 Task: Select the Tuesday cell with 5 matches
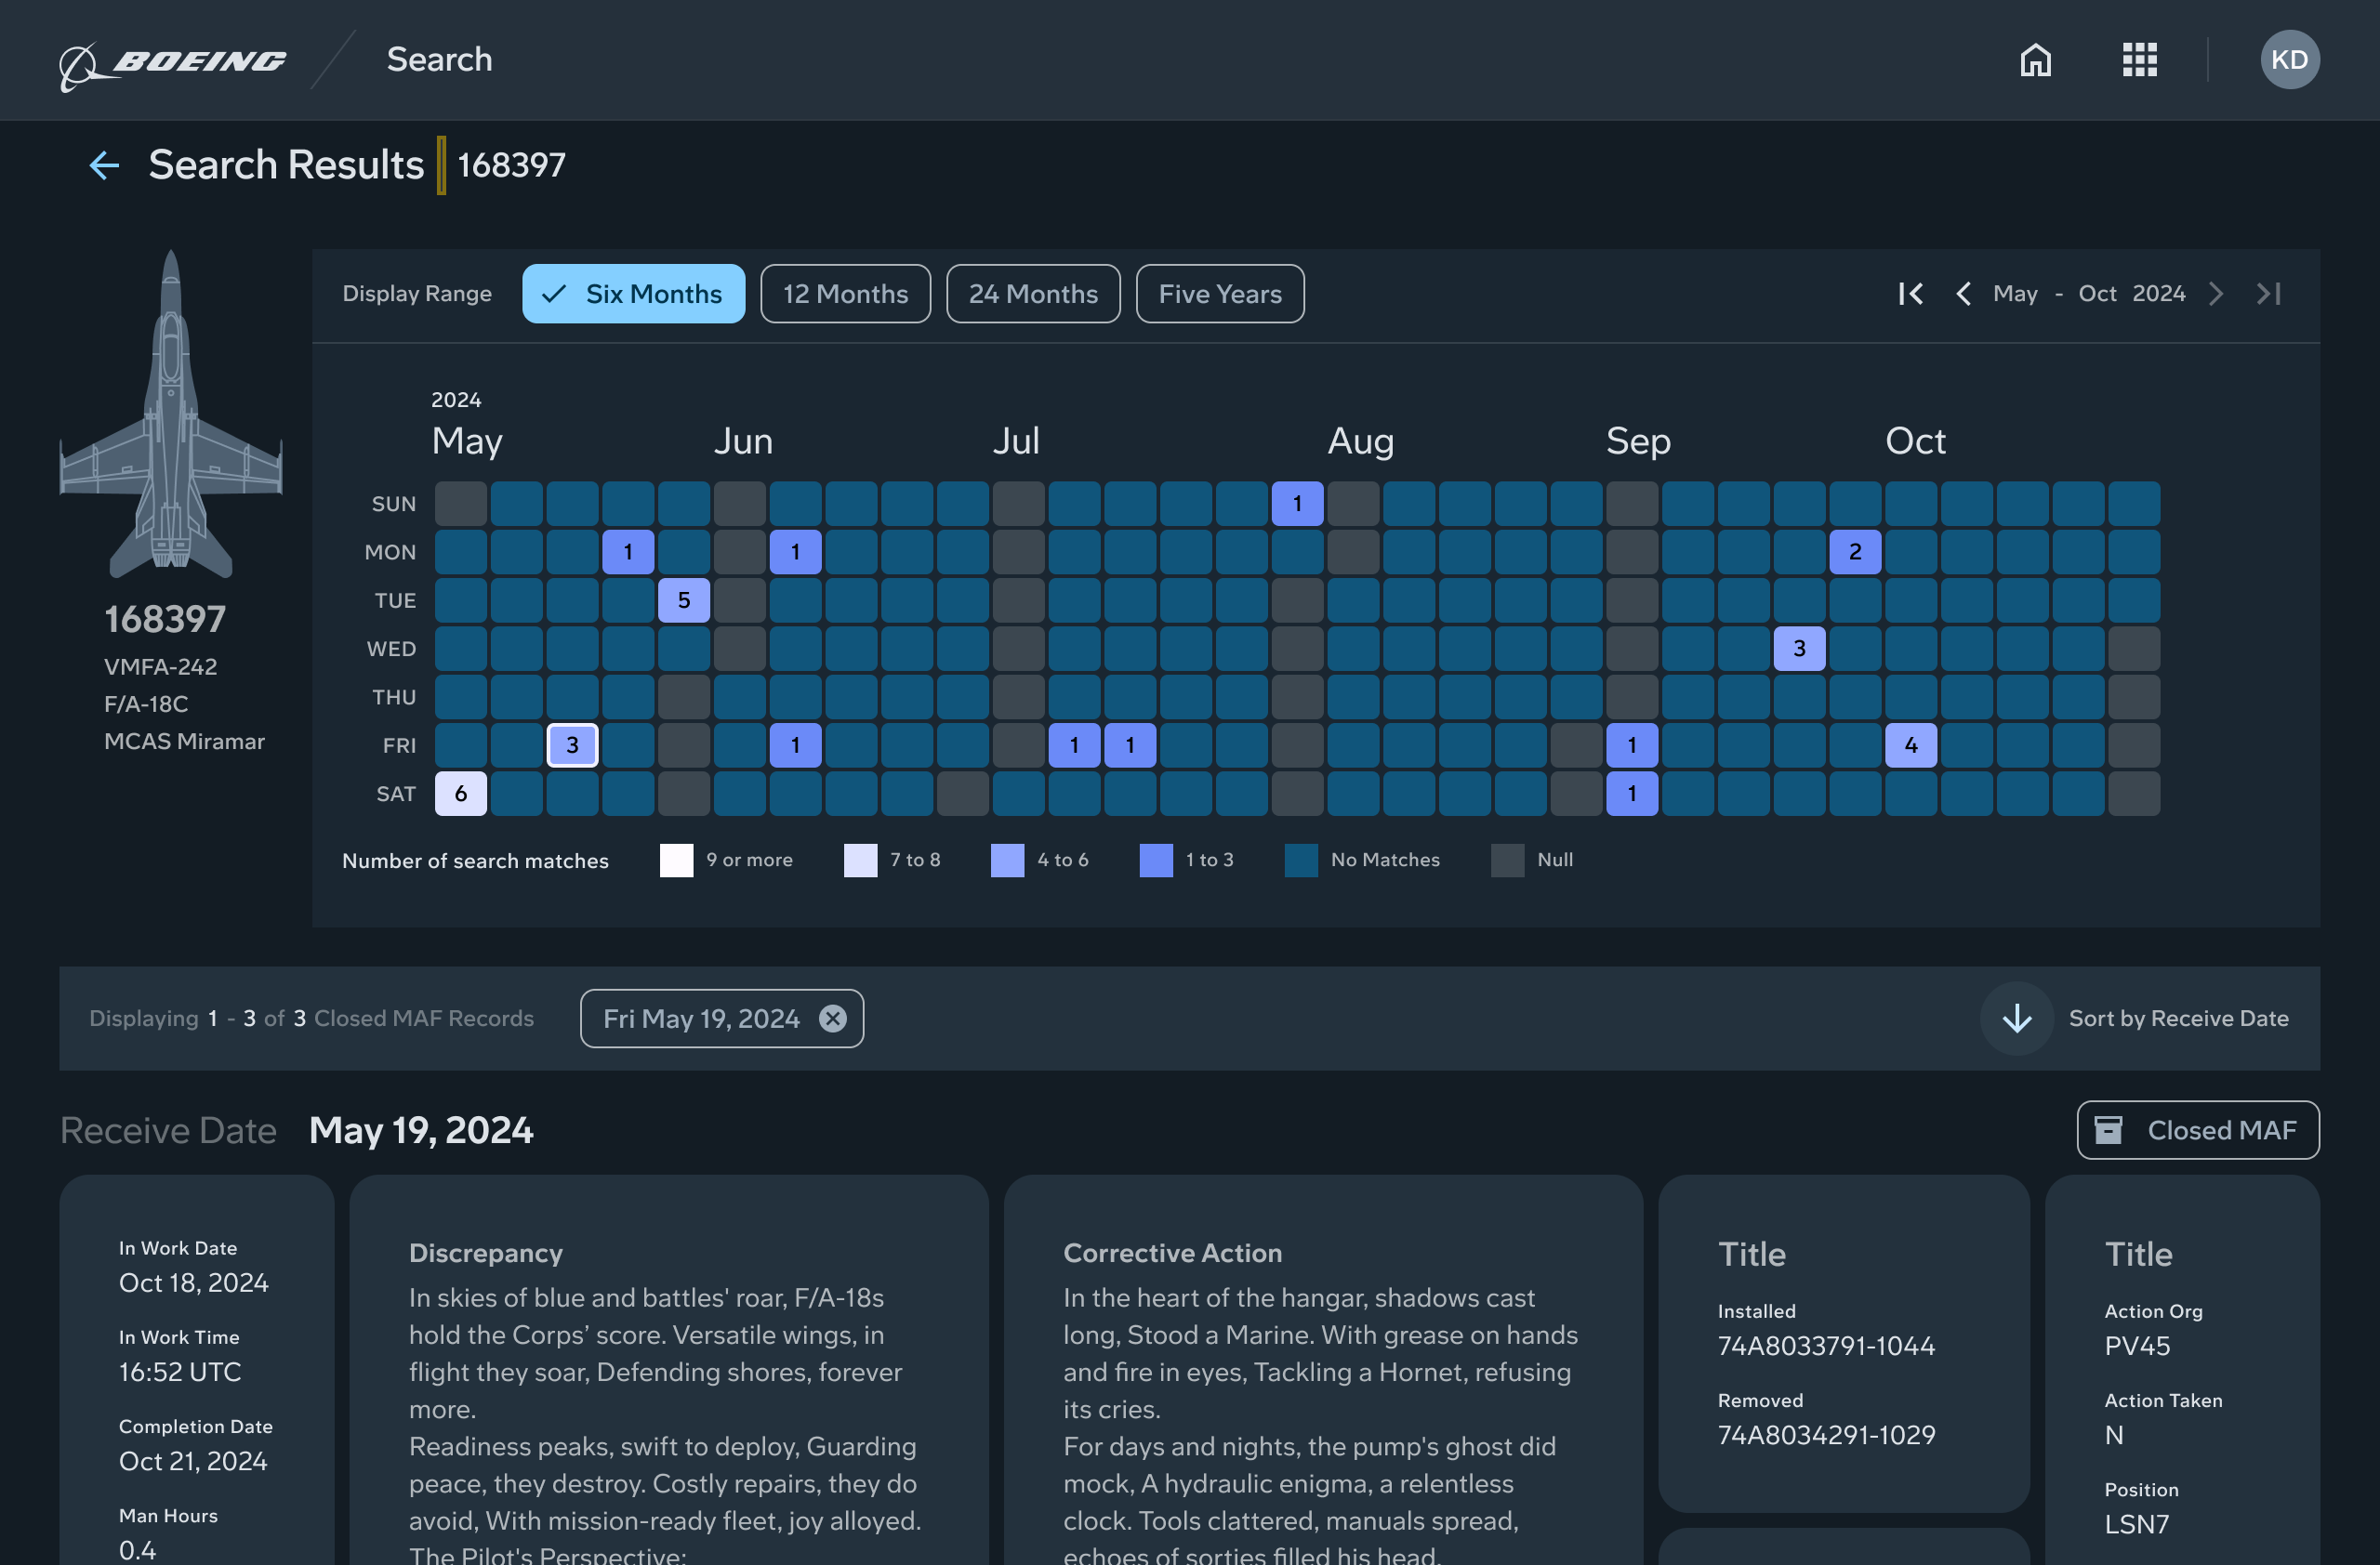684,600
